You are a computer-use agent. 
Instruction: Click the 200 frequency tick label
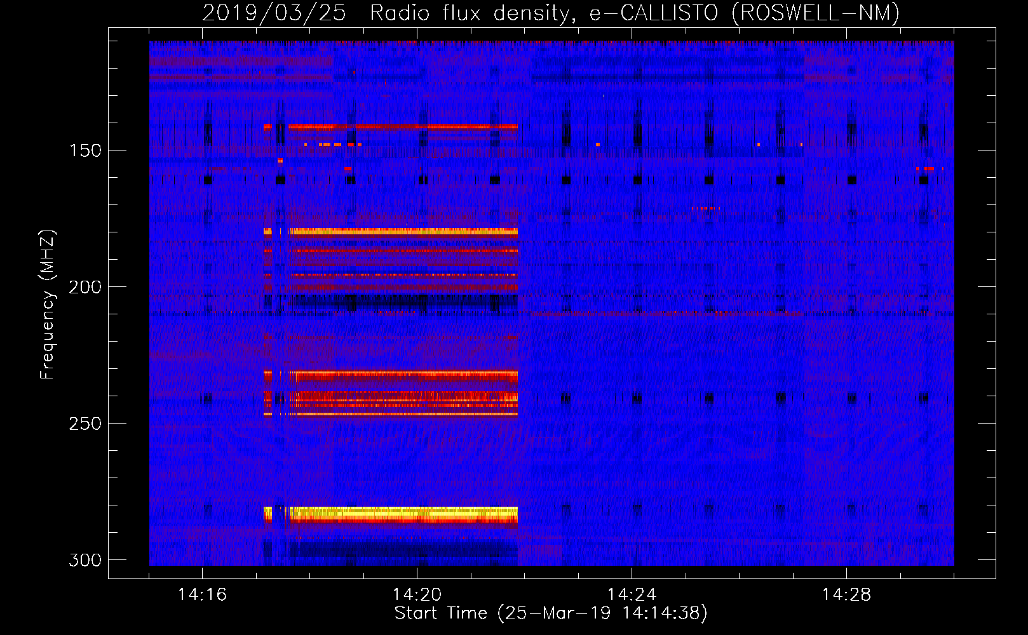coord(85,287)
